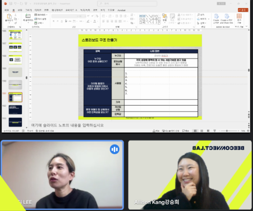This screenshot has width=253, height=211.
Task: Open the Draw ribbon tab
Action: [x=28, y=10]
